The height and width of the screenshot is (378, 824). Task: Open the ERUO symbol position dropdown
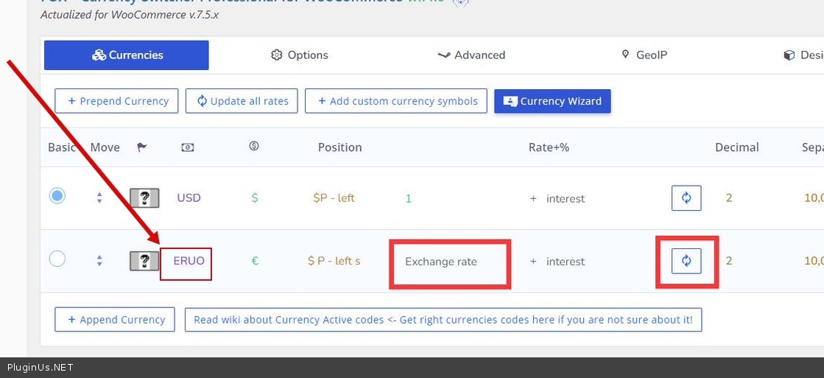point(334,261)
